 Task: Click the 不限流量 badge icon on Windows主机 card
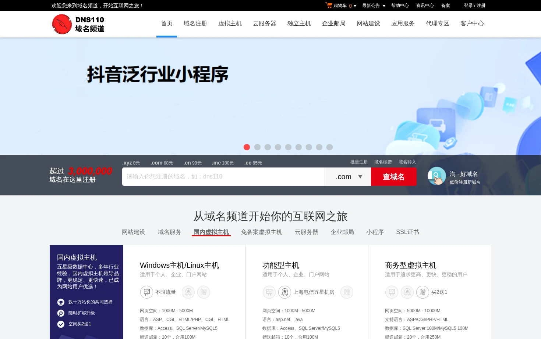146,292
